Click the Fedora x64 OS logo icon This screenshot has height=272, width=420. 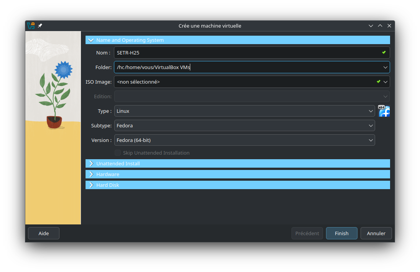384,111
